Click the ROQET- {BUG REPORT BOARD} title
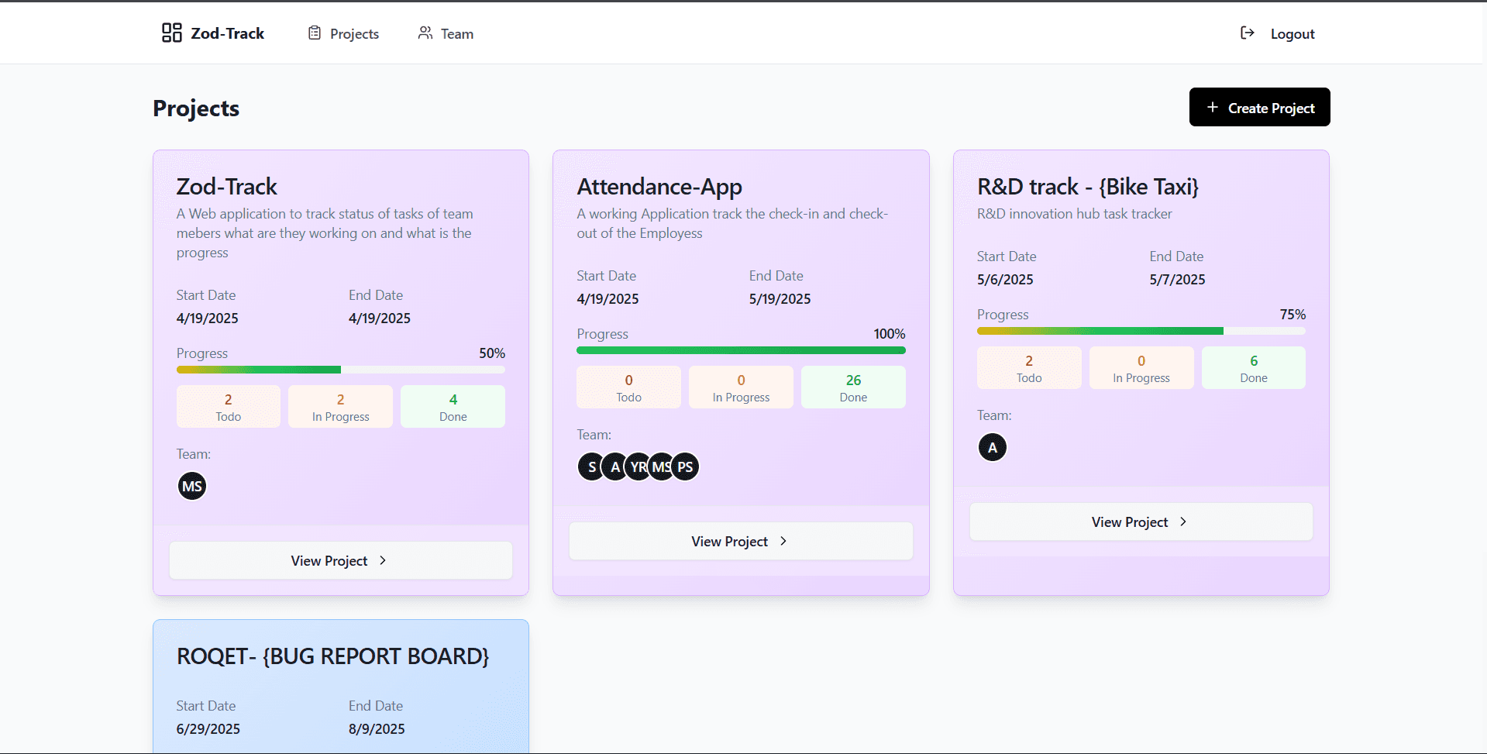The width and height of the screenshot is (1487, 754). pos(333,656)
